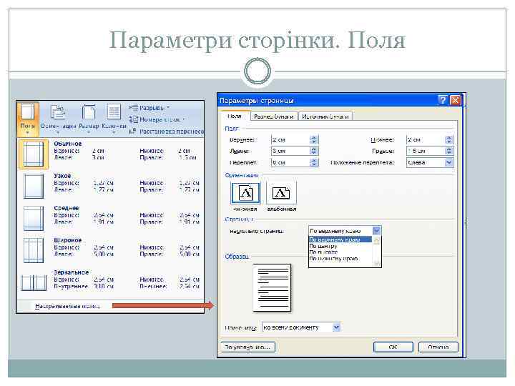The width and height of the screenshot is (515, 386).
Task: Select highlighted По верхнему краю option
Action: point(340,239)
